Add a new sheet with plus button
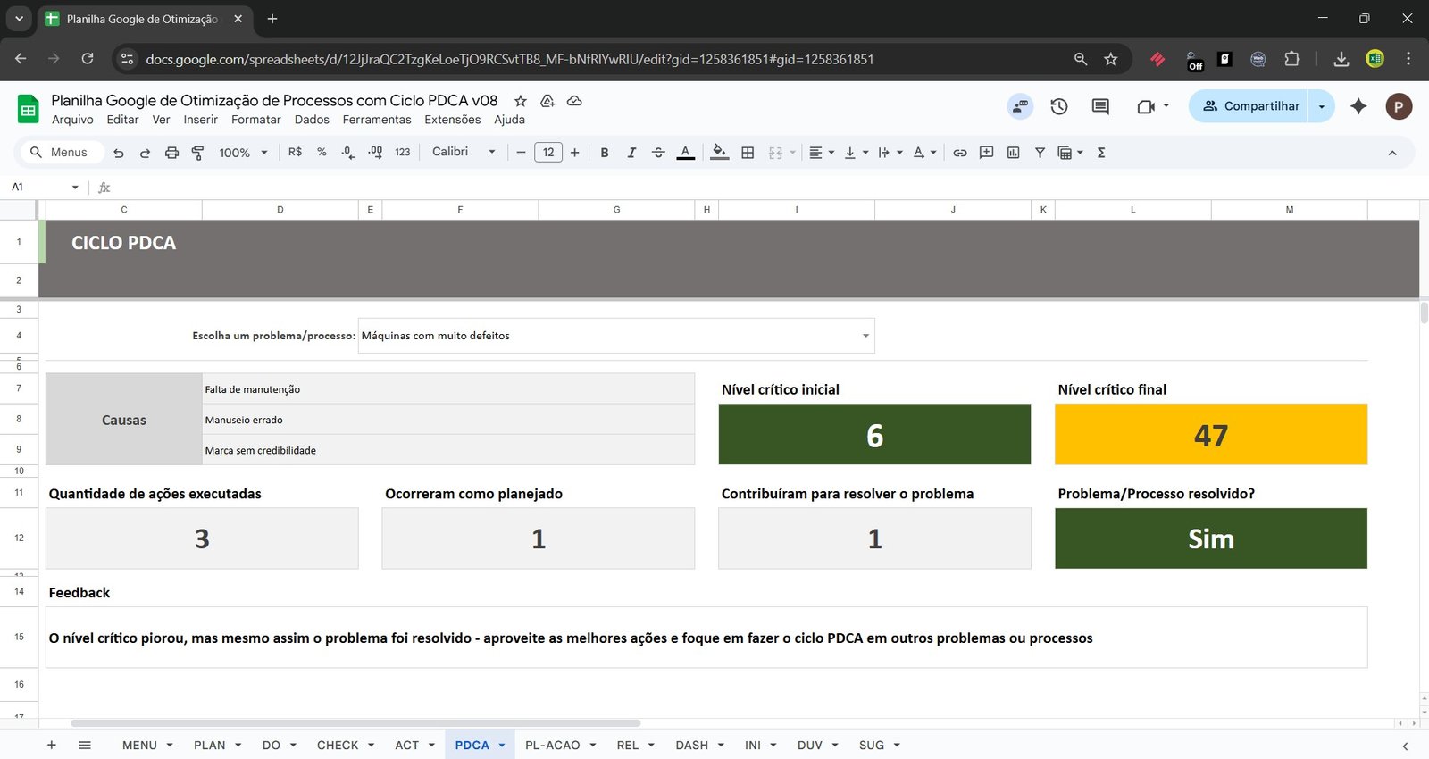 pyautogui.click(x=52, y=745)
